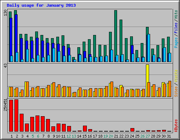Click the KBytes legend label

pyautogui.click(x=176, y=126)
